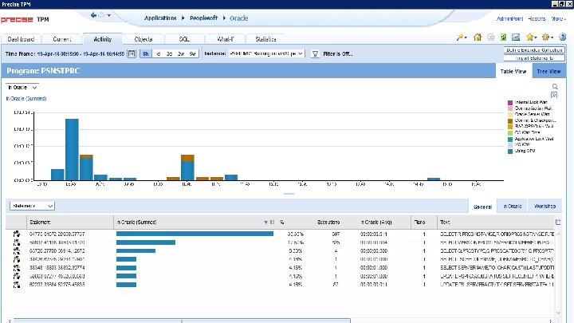Open the Statistics tab

[265, 39]
